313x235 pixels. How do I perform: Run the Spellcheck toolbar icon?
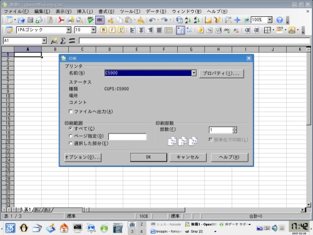coord(90,20)
